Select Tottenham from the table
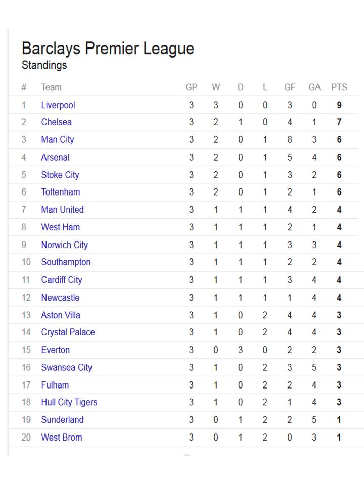The image size is (364, 485). [x=61, y=192]
